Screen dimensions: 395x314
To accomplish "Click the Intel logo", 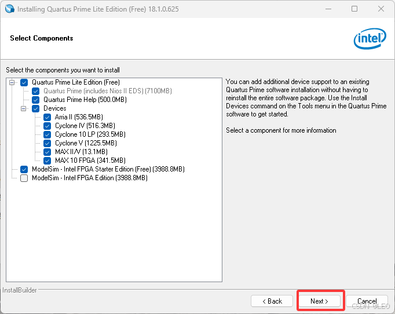I will pyautogui.click(x=370, y=39).
